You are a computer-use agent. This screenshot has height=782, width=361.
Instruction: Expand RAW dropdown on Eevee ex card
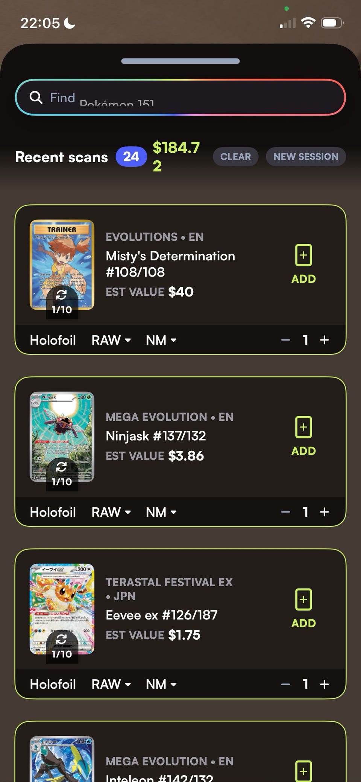click(x=111, y=684)
